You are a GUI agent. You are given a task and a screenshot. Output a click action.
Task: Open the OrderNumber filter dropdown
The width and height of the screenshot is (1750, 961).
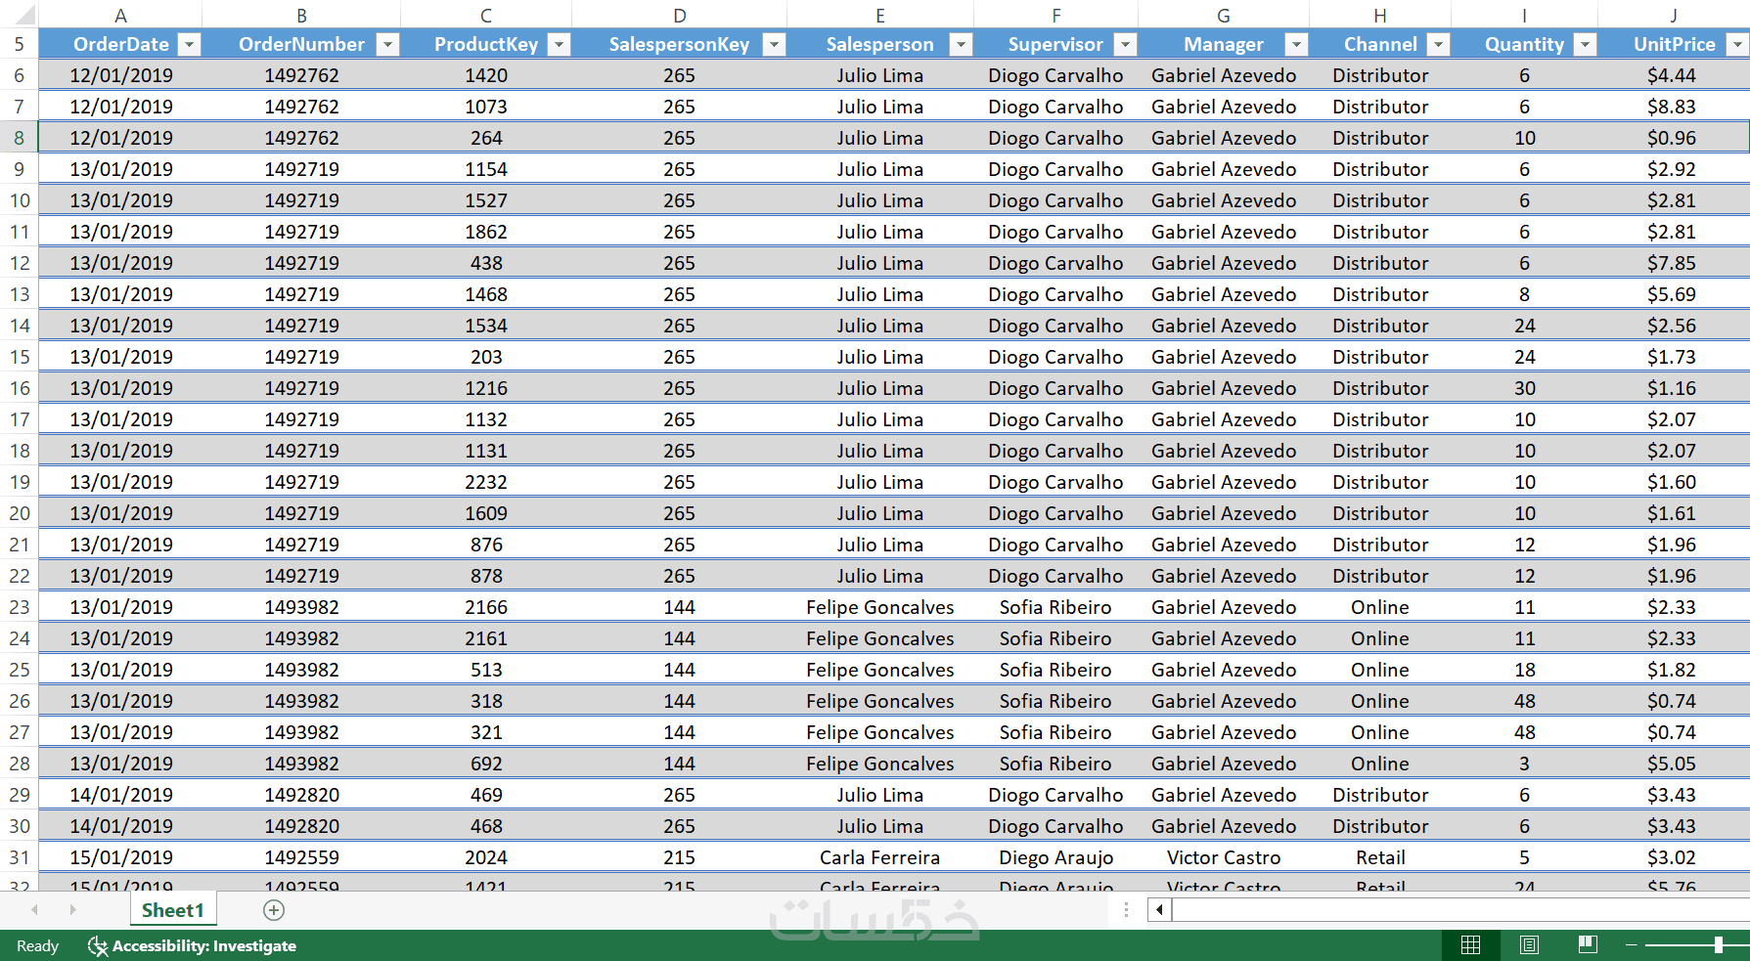(388, 44)
